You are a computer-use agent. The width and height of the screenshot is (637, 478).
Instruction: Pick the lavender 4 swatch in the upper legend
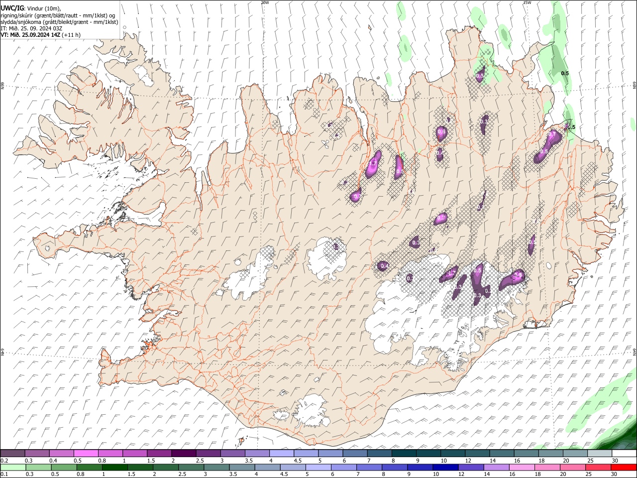click(x=282, y=453)
